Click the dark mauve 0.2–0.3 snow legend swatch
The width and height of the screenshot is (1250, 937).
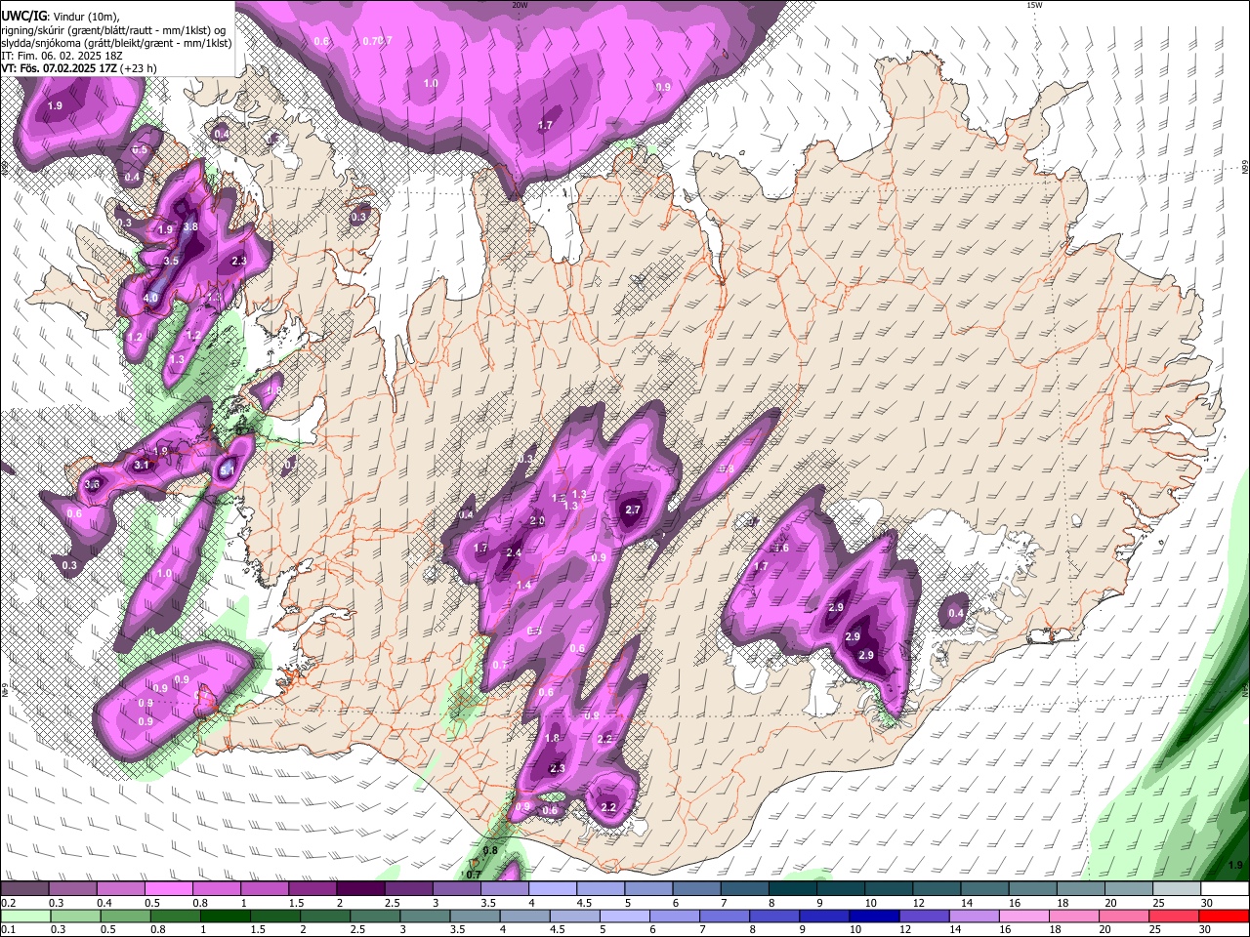click(x=25, y=889)
